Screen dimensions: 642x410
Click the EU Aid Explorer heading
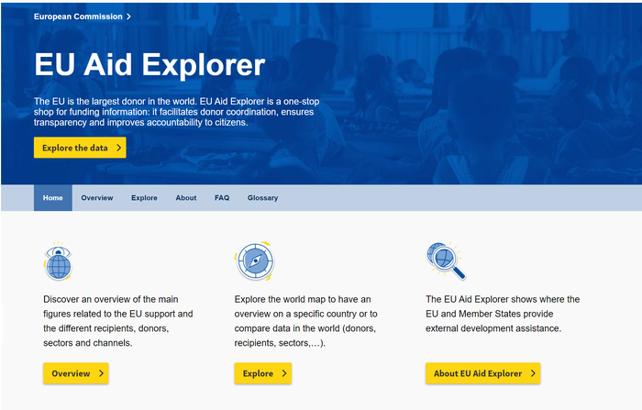(x=149, y=65)
